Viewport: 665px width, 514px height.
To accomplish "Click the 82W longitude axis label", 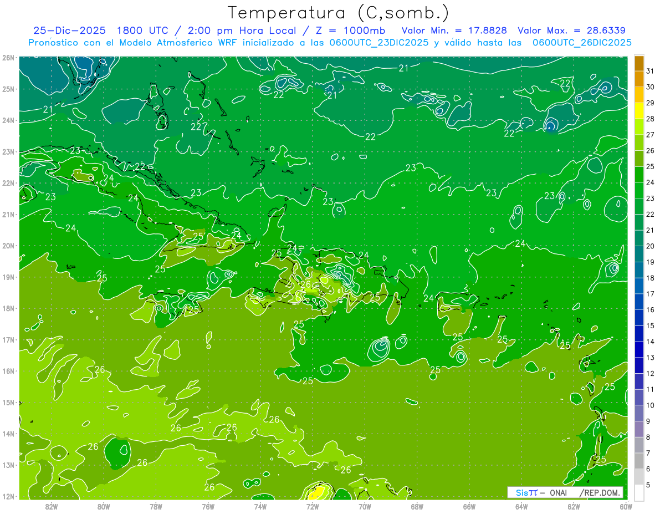I will click(52, 506).
